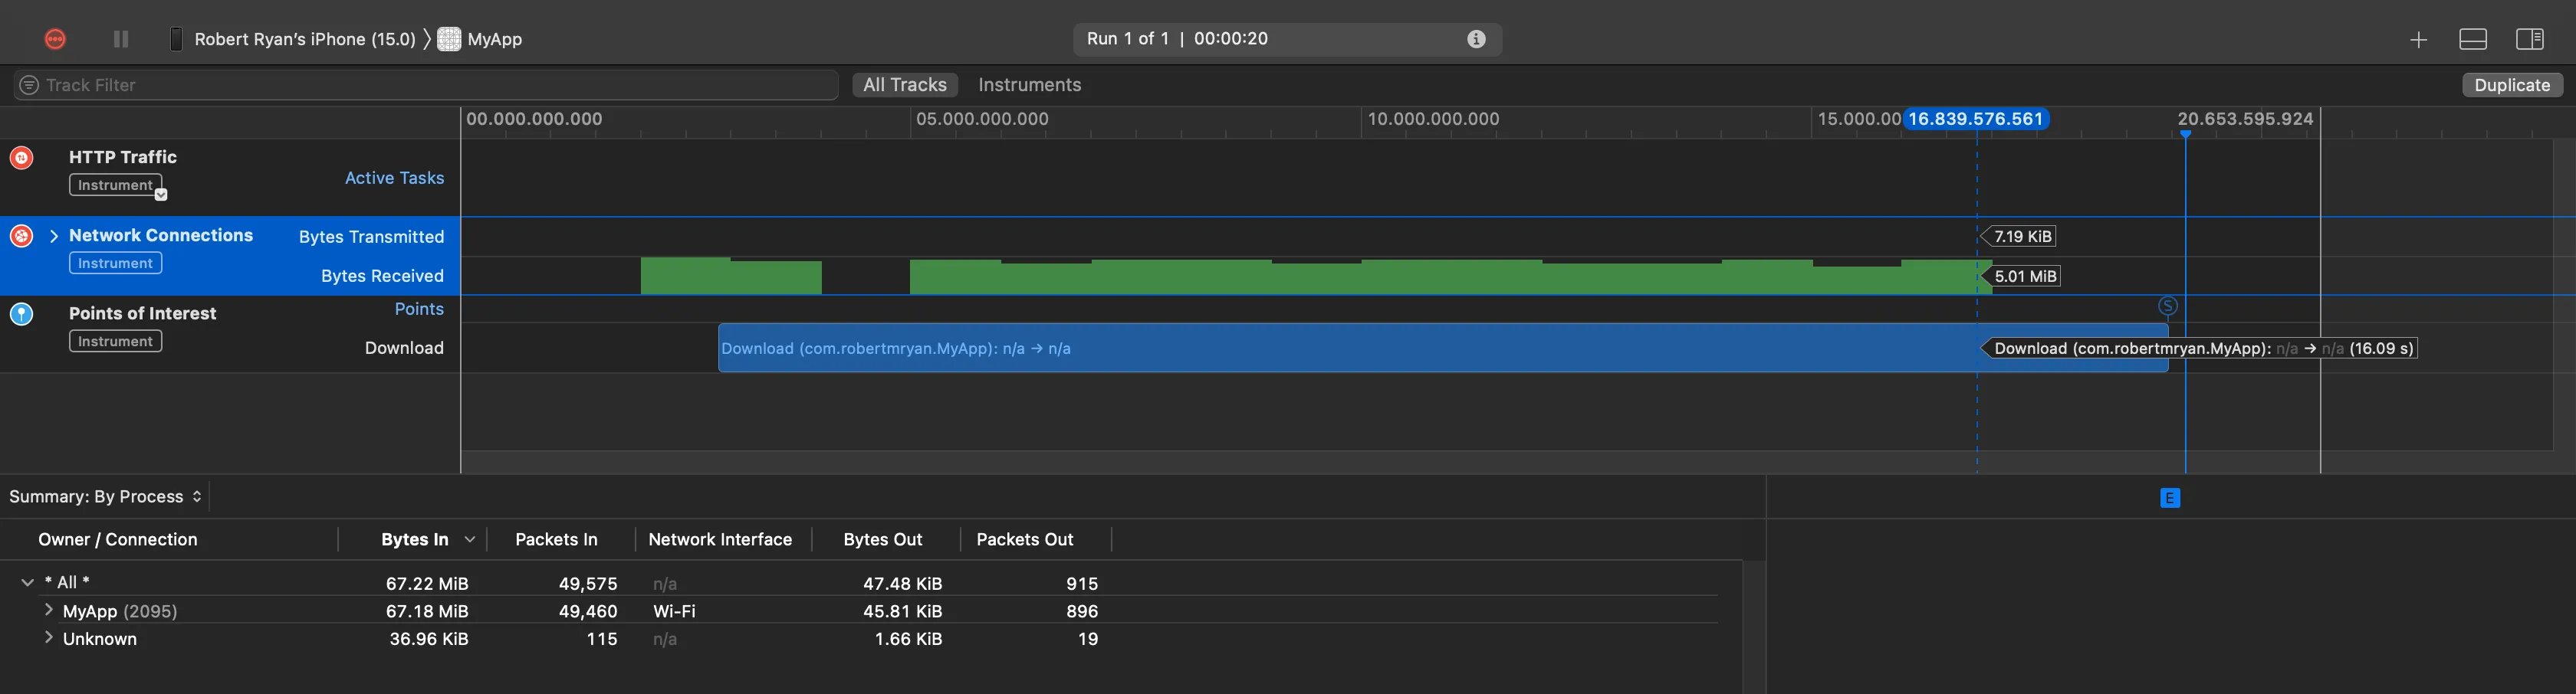Click the 915 Packets Out value

(x=1082, y=583)
